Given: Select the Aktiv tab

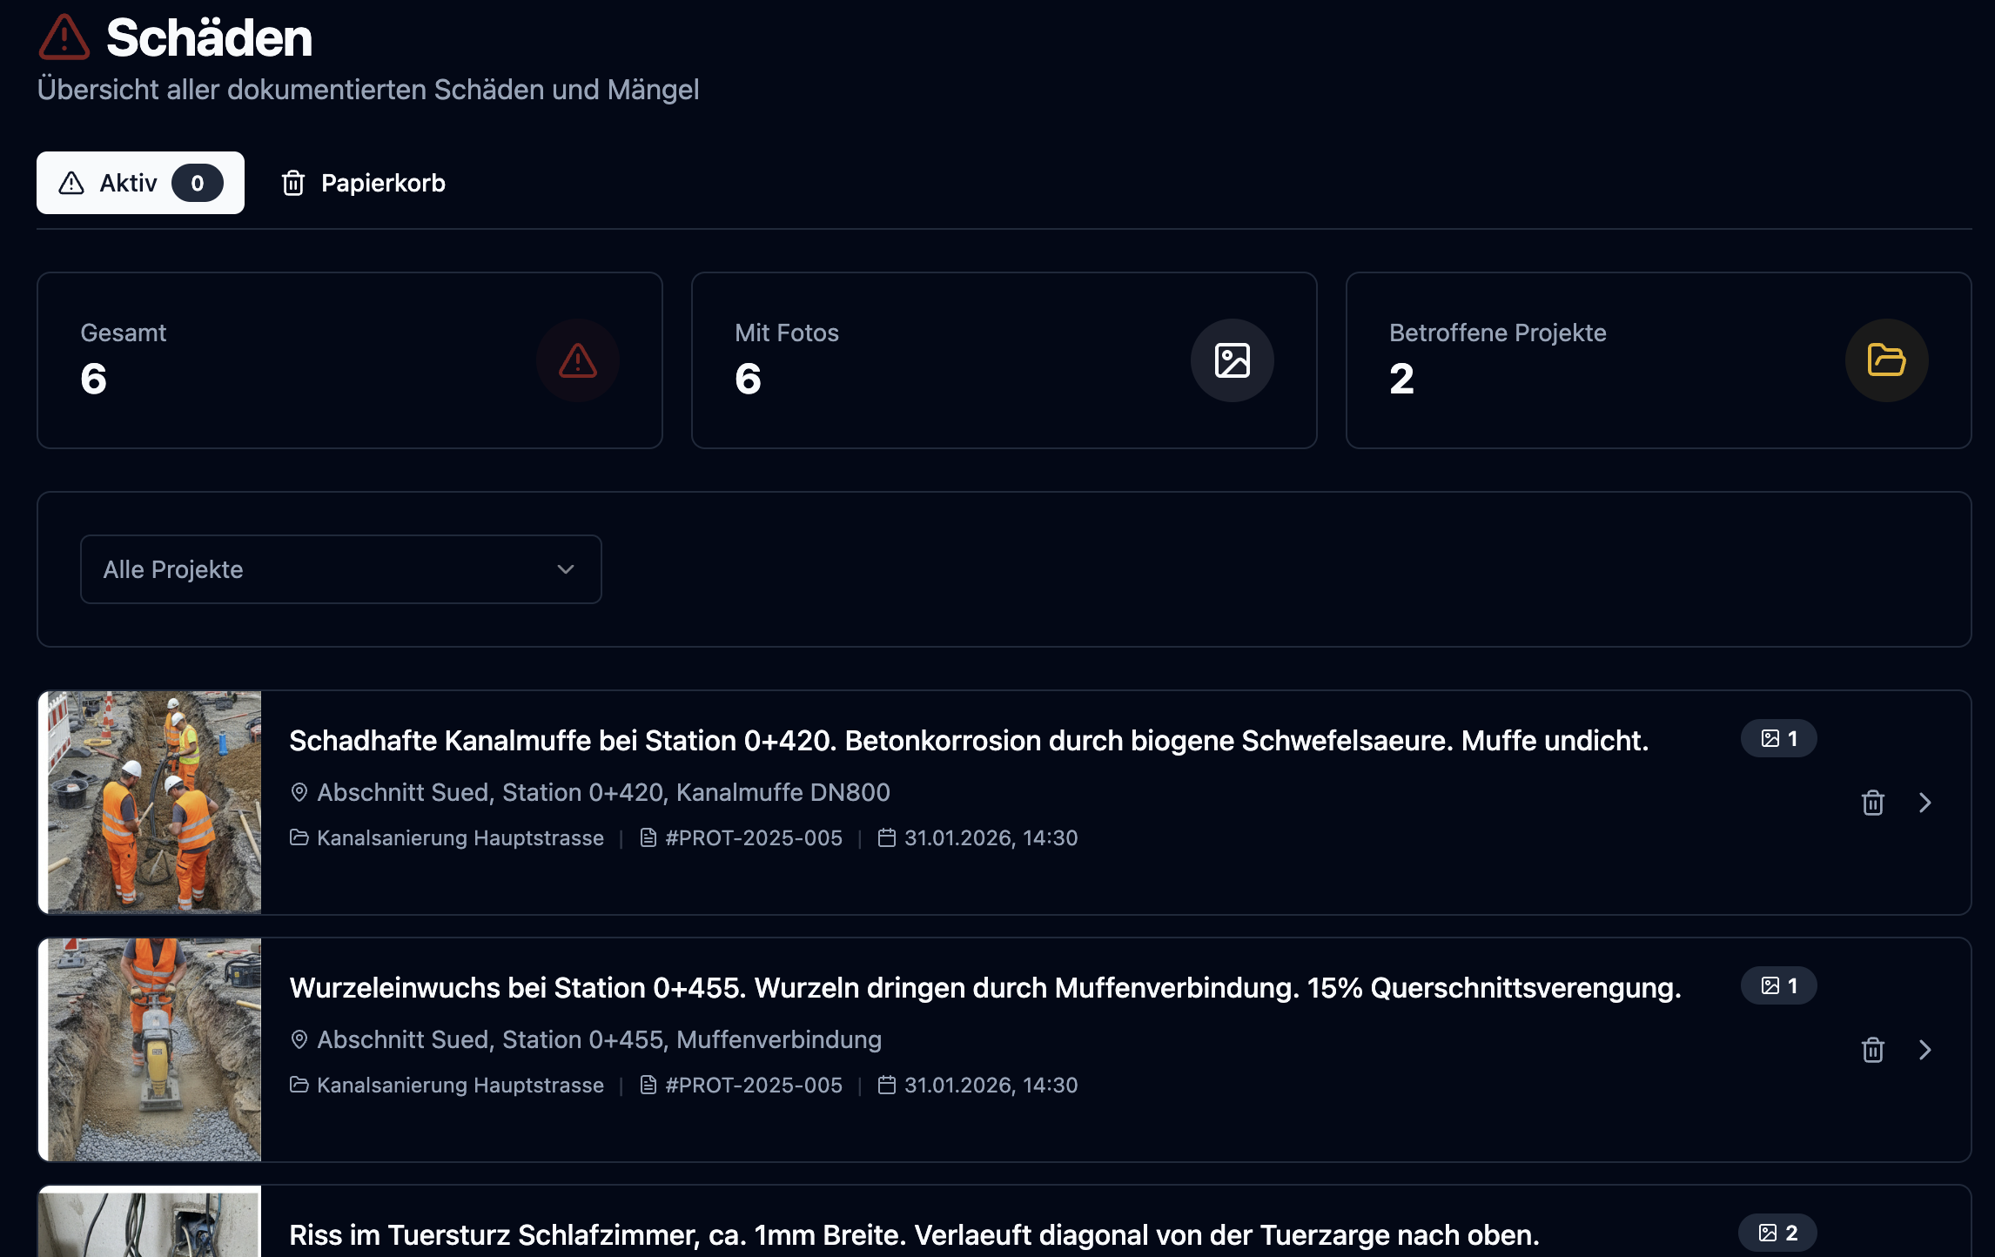Looking at the screenshot, I should click(140, 183).
